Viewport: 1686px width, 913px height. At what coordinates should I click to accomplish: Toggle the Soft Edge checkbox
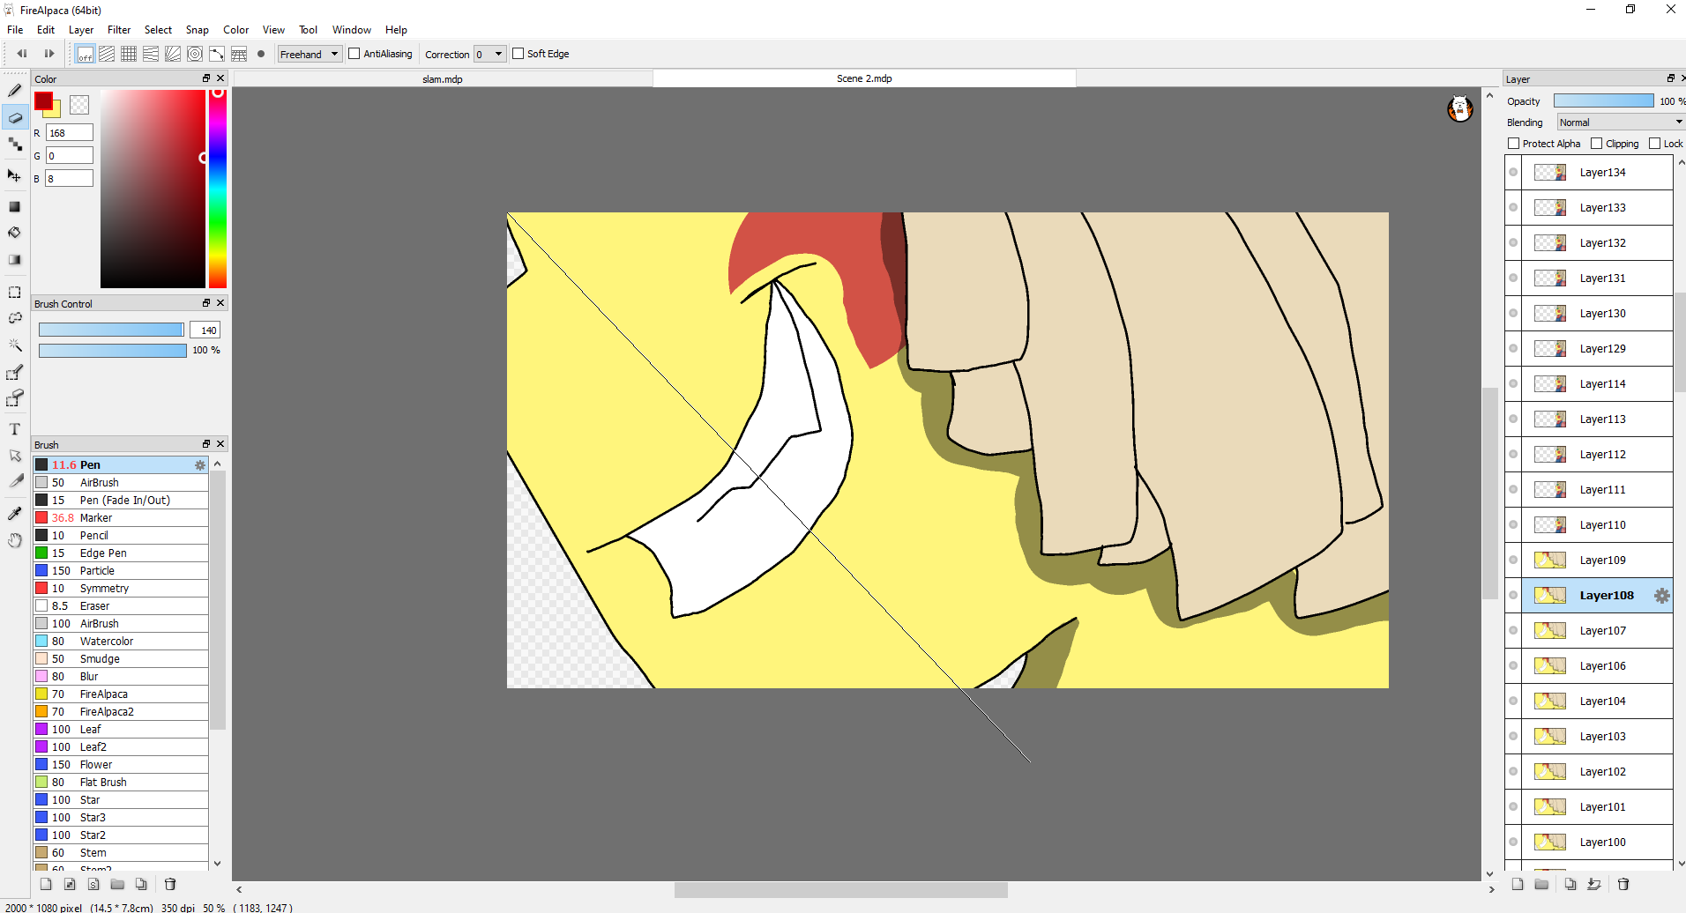tap(518, 54)
